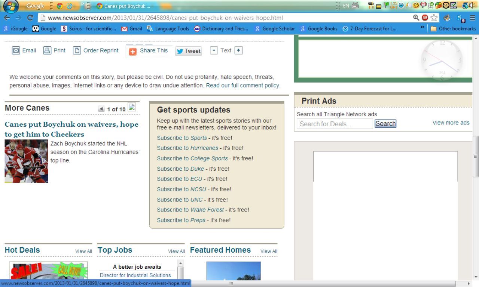The height and width of the screenshot is (287, 479).
Task: Open the Chrome menu button
Action: (472, 18)
